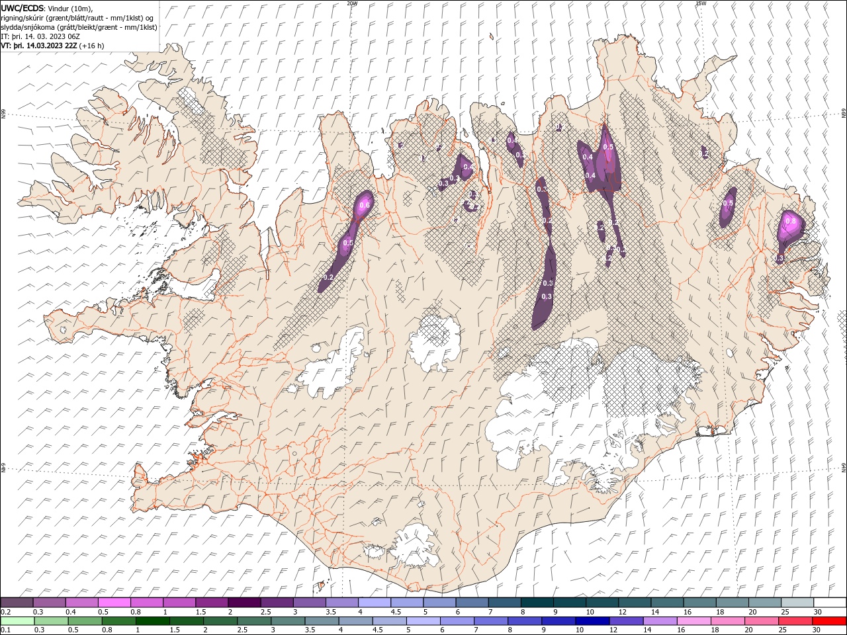Choose the deep navy 10 rain legend swatch

(x=592, y=621)
